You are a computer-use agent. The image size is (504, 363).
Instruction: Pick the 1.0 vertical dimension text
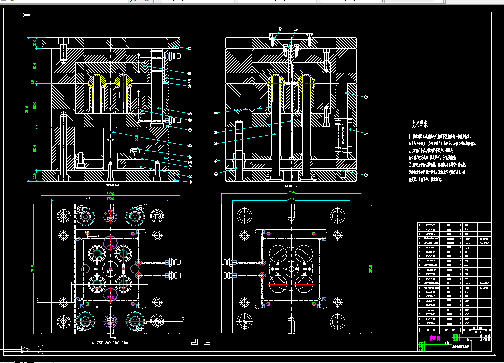pos(32,82)
